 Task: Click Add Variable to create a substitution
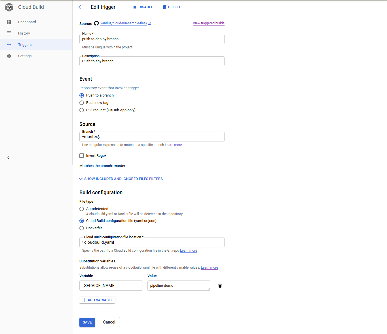[97, 300]
